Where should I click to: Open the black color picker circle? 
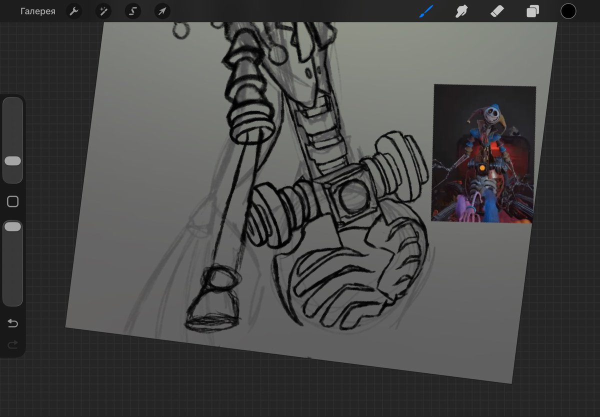[x=568, y=11]
